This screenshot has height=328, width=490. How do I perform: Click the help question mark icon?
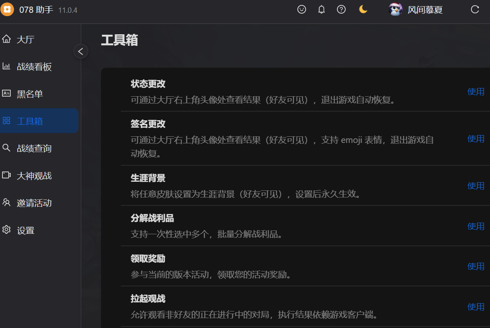(x=342, y=10)
